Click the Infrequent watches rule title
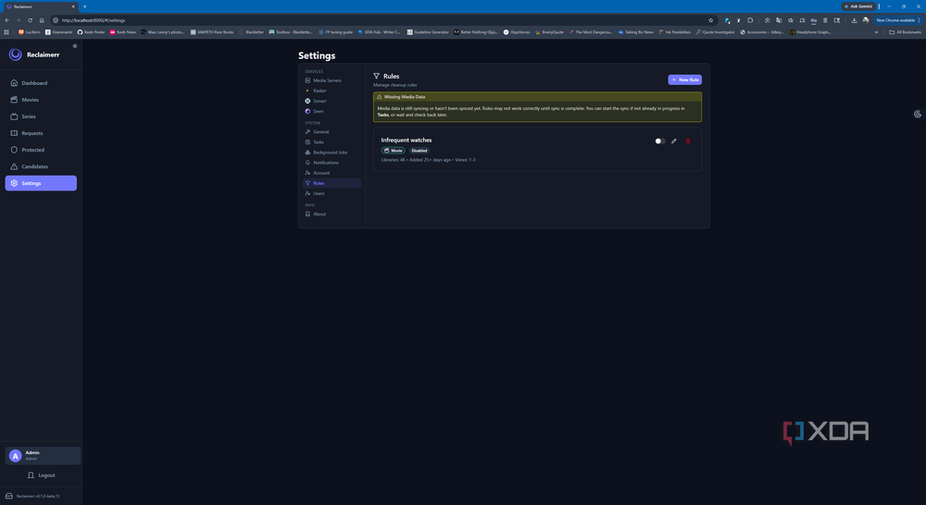Image resolution: width=926 pixels, height=505 pixels. pos(407,140)
